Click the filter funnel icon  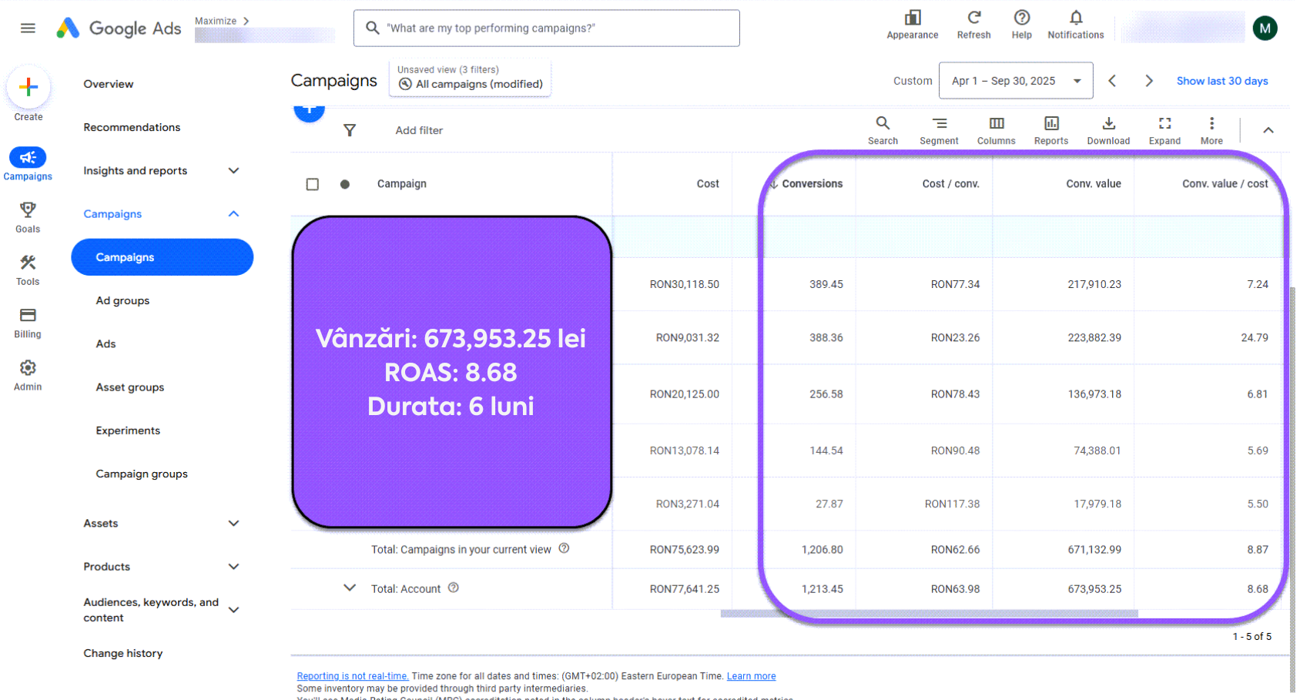(350, 130)
